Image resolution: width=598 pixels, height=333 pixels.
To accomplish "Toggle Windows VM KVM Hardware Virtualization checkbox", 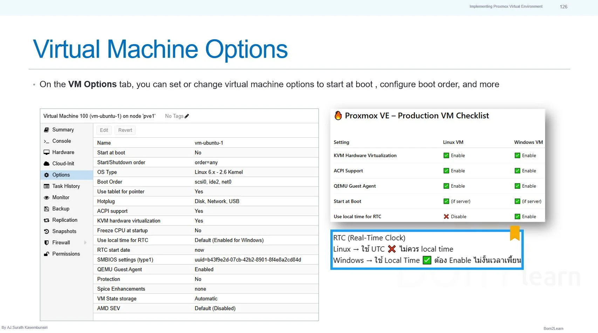I will point(517,155).
